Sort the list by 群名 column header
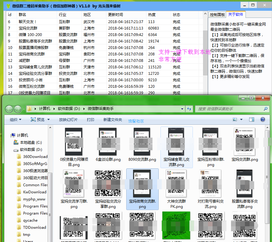The image size is (272, 242). click(x=37, y=15)
